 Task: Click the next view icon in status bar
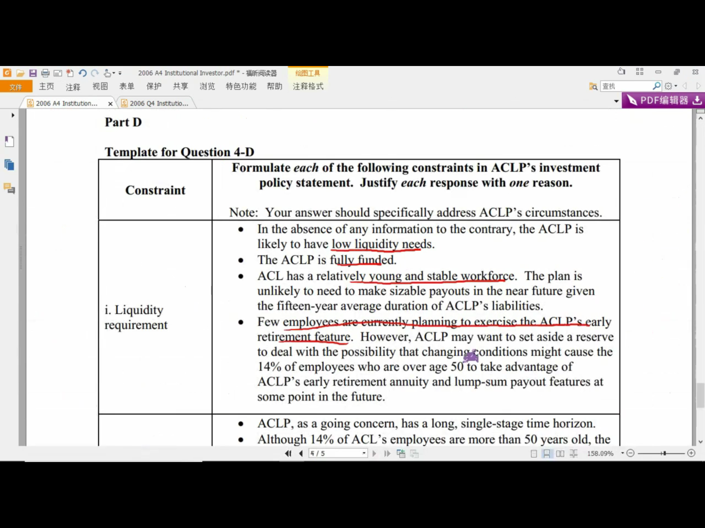[414, 453]
